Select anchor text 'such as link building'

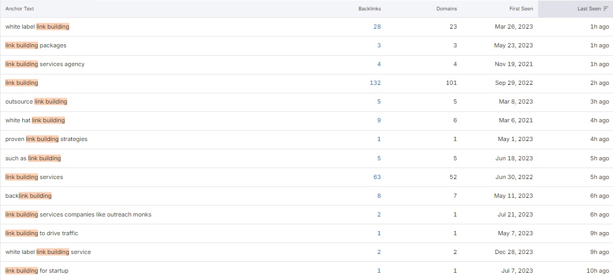33,158
